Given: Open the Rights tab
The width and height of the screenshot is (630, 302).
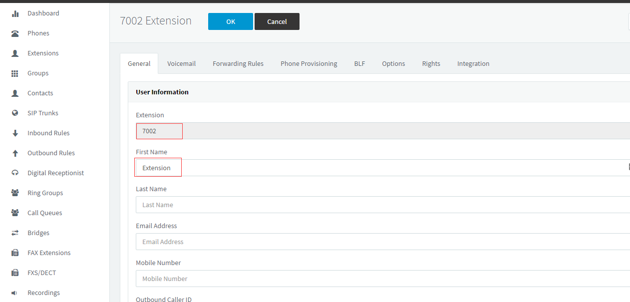Looking at the screenshot, I should (431, 63).
